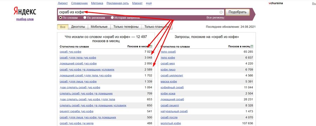
Task: Open 'Рекламная сеть' in top navigation
Action: click(x=118, y=3)
